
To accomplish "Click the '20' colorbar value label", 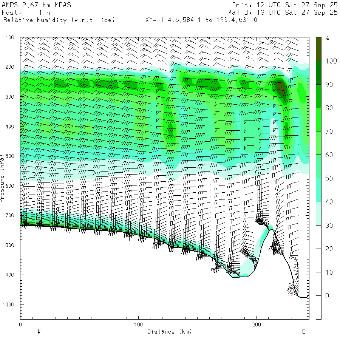I will point(329,249).
